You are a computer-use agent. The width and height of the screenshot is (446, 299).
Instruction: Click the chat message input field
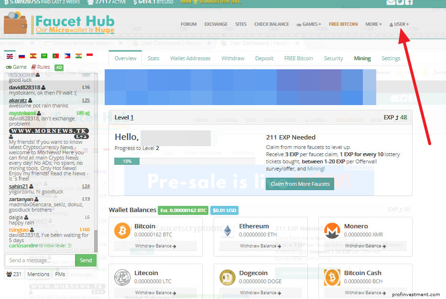[40, 260]
